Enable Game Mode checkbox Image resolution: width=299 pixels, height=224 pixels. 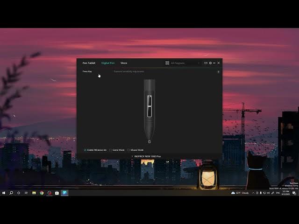[x=110, y=150]
